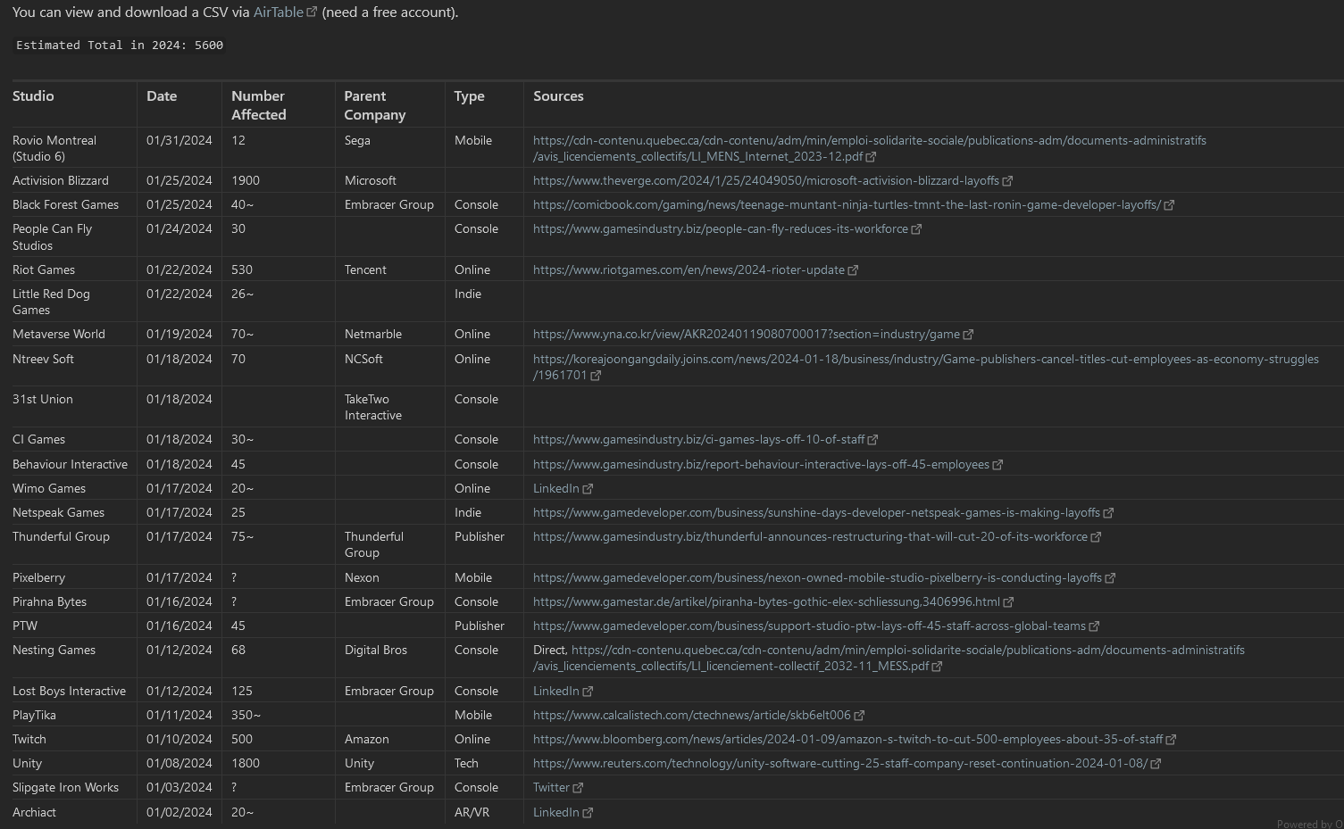Viewport: 1344px width, 829px height.
Task: Open Behaviour Interactive lays off 45 link
Action: 761,464
